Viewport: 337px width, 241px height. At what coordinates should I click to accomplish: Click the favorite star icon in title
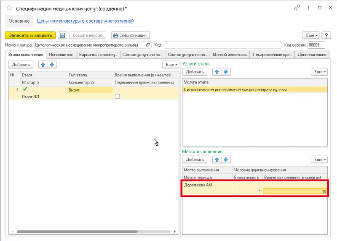pyautogui.click(x=9, y=8)
